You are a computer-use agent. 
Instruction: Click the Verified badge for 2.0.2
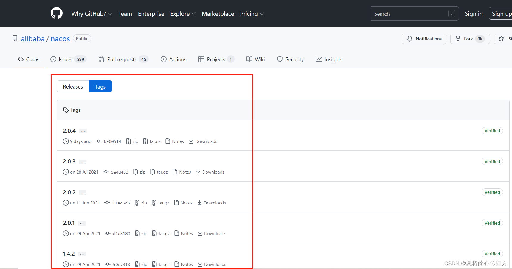click(x=492, y=192)
